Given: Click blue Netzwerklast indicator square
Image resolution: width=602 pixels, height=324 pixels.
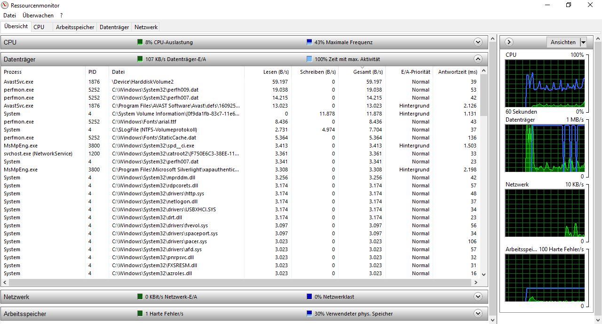Looking at the screenshot, I should tap(309, 297).
